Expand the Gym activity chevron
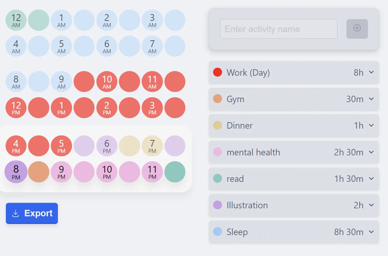 click(371, 99)
